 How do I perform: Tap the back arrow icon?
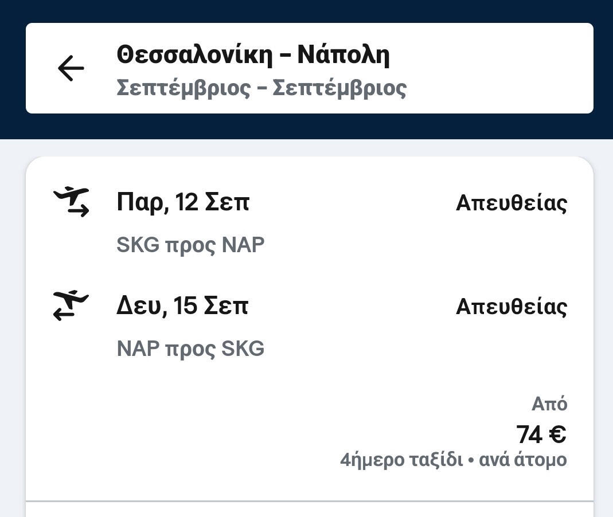point(71,68)
